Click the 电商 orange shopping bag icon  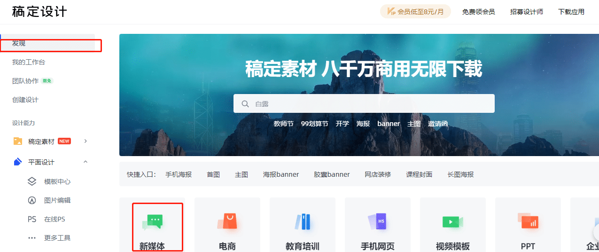(227, 222)
